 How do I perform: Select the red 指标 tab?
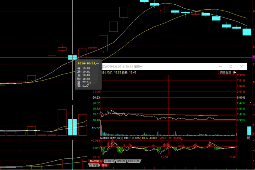[104, 165]
